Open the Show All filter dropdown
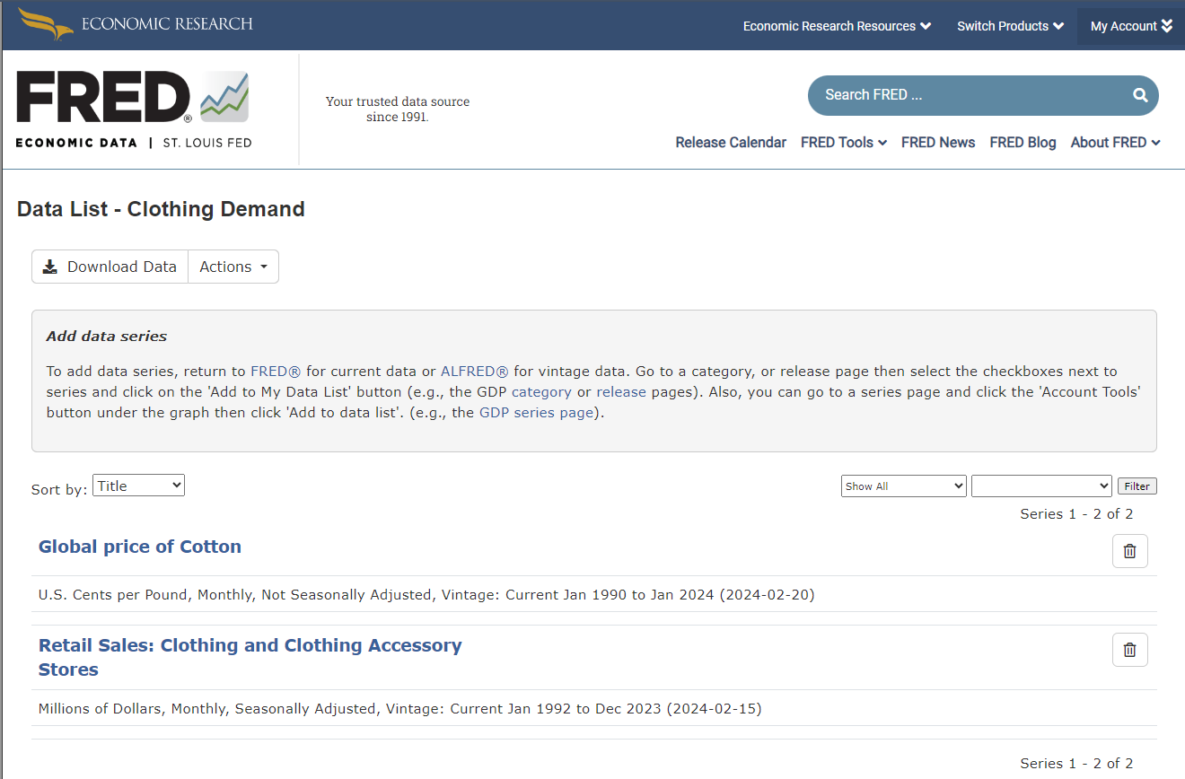 pos(903,486)
